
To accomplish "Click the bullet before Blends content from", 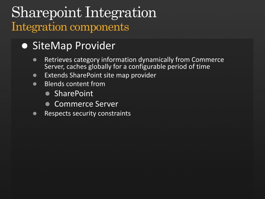I will [x=35, y=84].
